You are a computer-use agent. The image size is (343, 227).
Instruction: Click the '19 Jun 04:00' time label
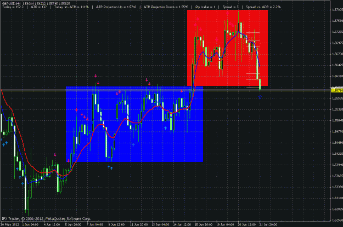(225, 224)
